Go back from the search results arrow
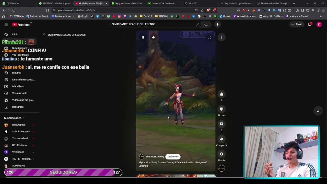Image resolution: width=327 pixels, height=184 pixels. (44, 35)
